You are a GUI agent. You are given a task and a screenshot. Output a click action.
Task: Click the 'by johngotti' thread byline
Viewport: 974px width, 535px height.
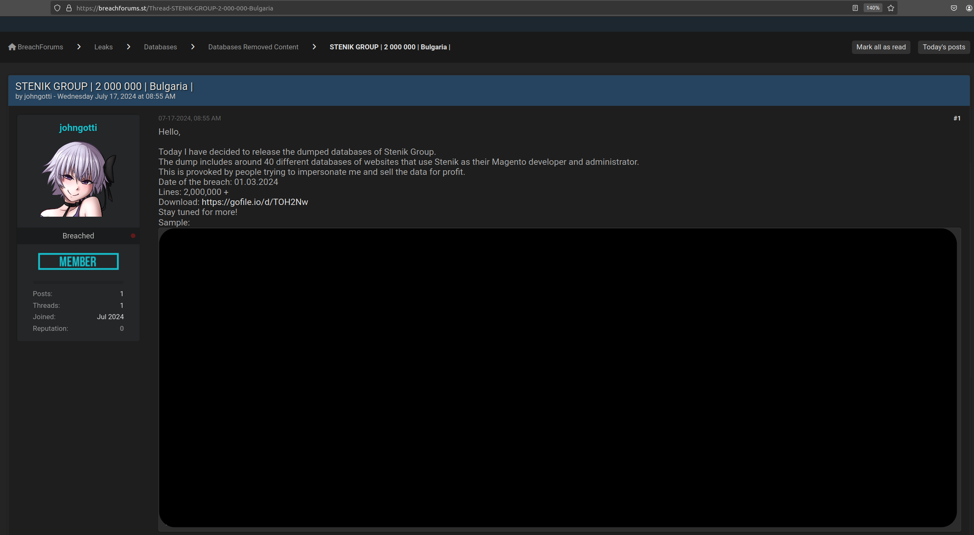33,96
